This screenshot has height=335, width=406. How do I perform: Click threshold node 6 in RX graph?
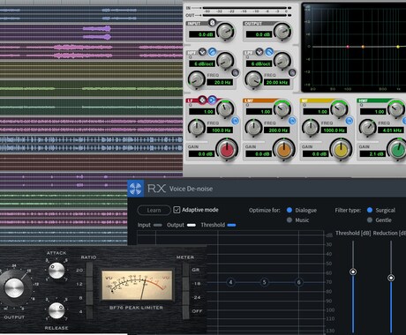tap(299, 282)
